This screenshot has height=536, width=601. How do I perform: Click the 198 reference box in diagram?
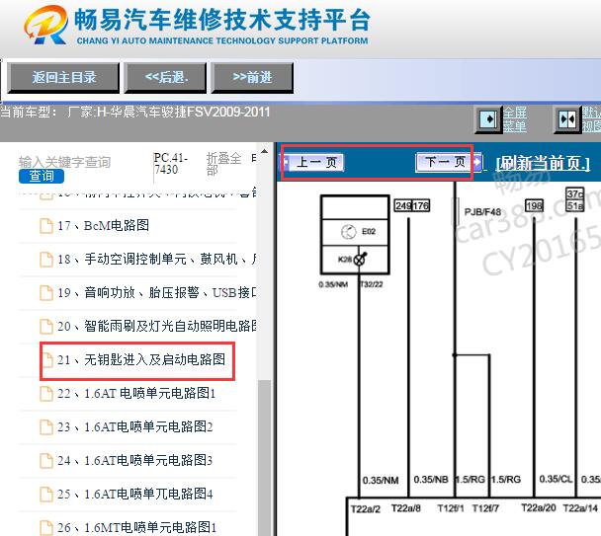coord(534,206)
